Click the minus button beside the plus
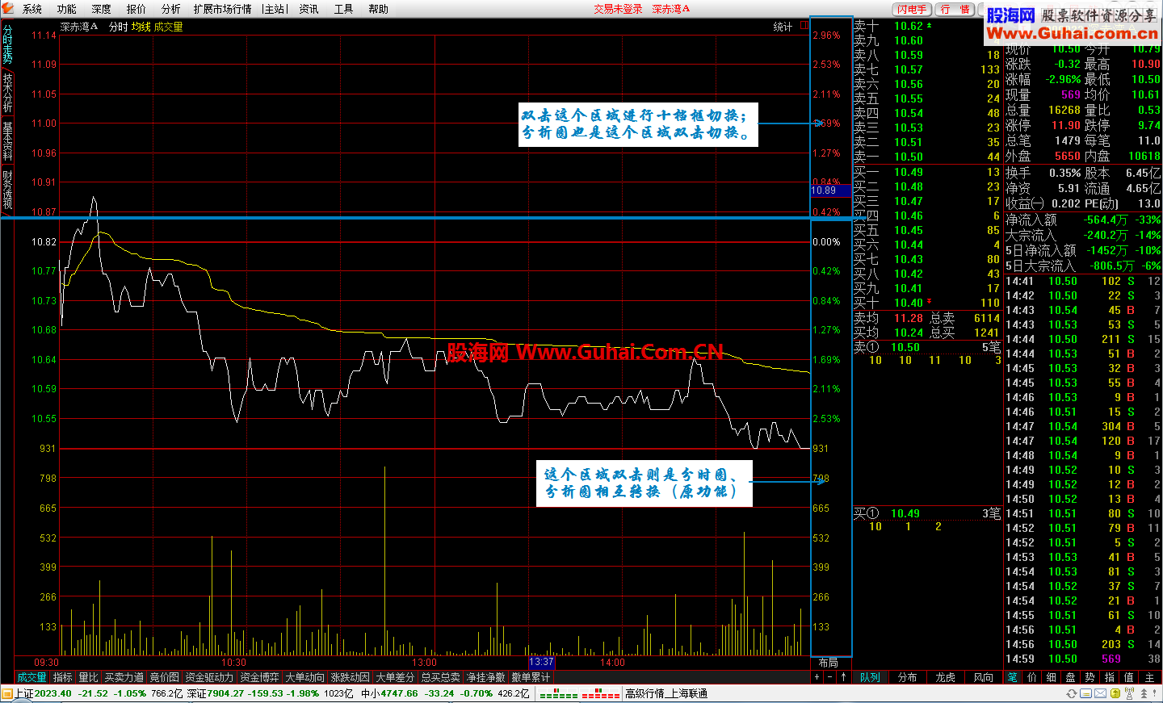Screen dimensions: 1163x703 click(829, 677)
